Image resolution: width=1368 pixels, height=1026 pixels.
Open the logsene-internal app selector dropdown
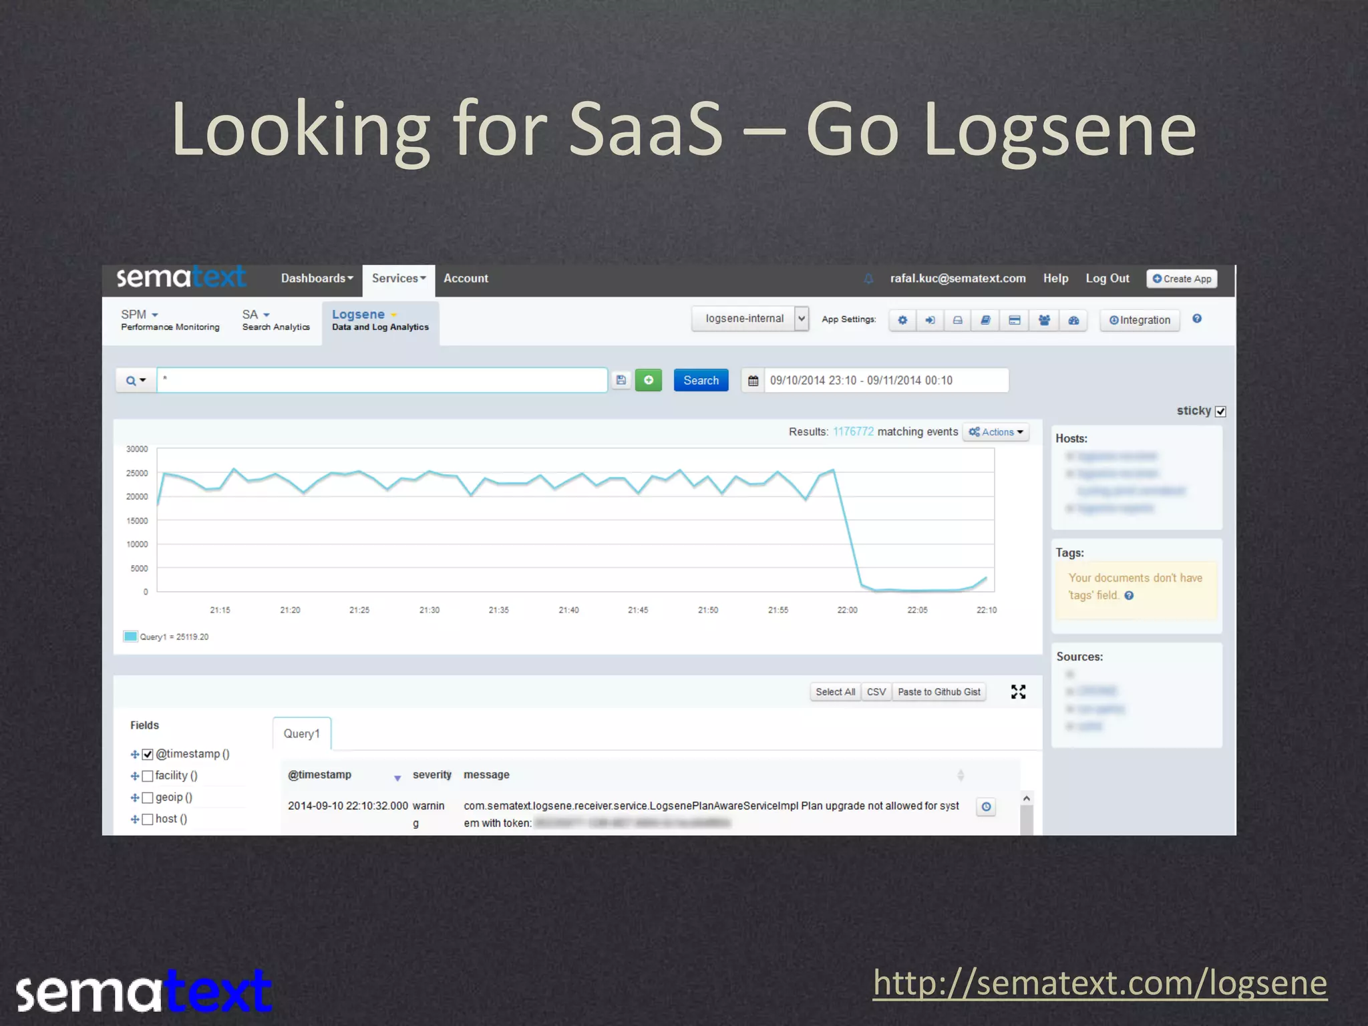click(750, 319)
